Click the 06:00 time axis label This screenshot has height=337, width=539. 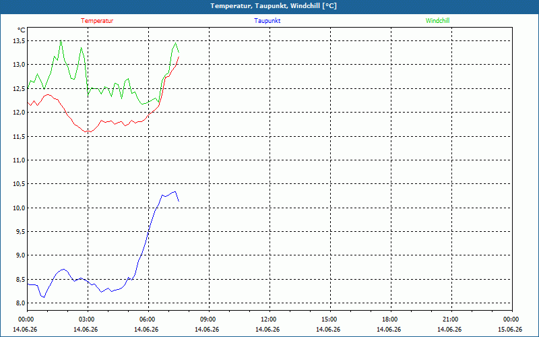point(146,319)
